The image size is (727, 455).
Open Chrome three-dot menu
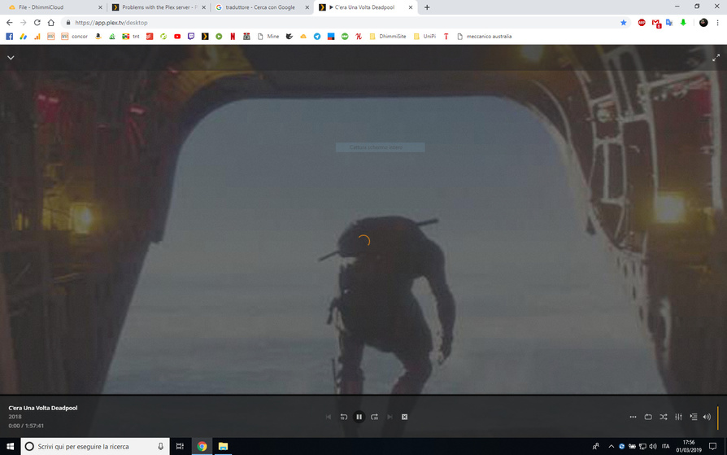pyautogui.click(x=717, y=22)
